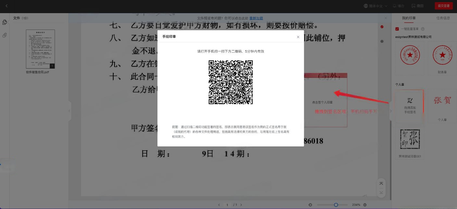Image resolution: width=457 pixels, height=209 pixels.
Task: Click the globe language icon
Action: click(x=366, y=6)
